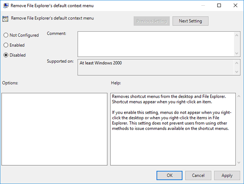
Task: Choose the Enabled radio button
Action: (6, 45)
